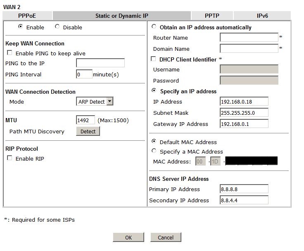This screenshot has width=304, height=251.
Task: Click the MTU value field
Action: coord(85,120)
